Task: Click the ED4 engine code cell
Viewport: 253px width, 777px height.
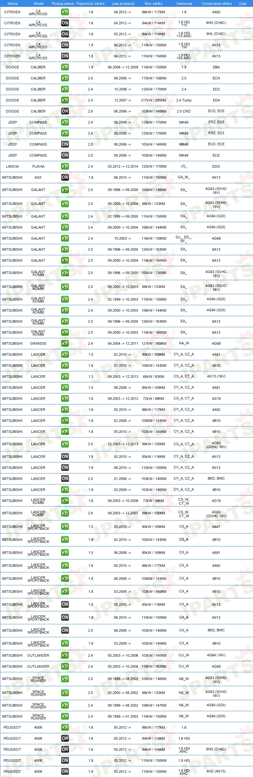Action: 216,100
